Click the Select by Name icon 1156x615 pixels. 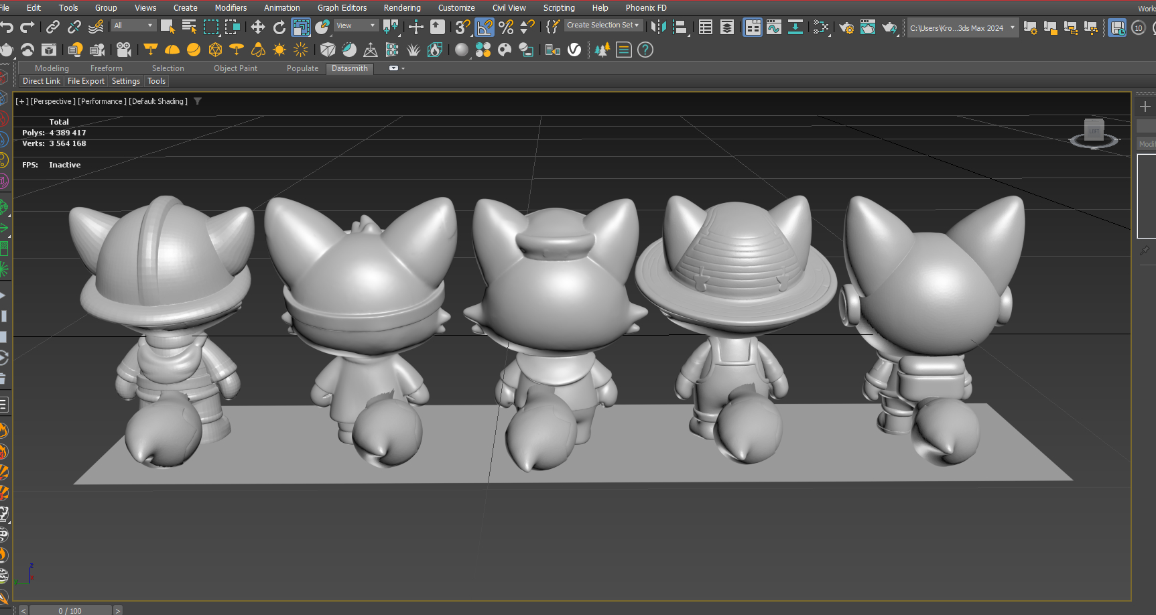190,27
